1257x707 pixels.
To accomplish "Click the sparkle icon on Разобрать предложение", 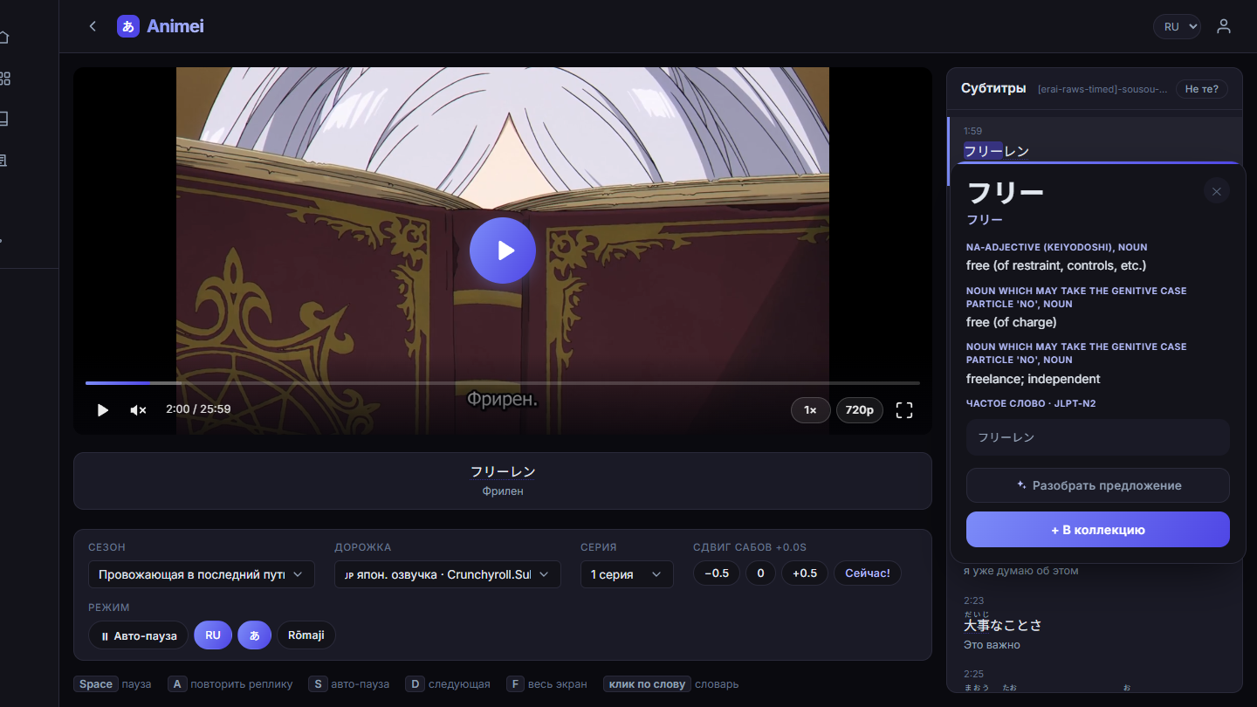I will tap(1021, 485).
